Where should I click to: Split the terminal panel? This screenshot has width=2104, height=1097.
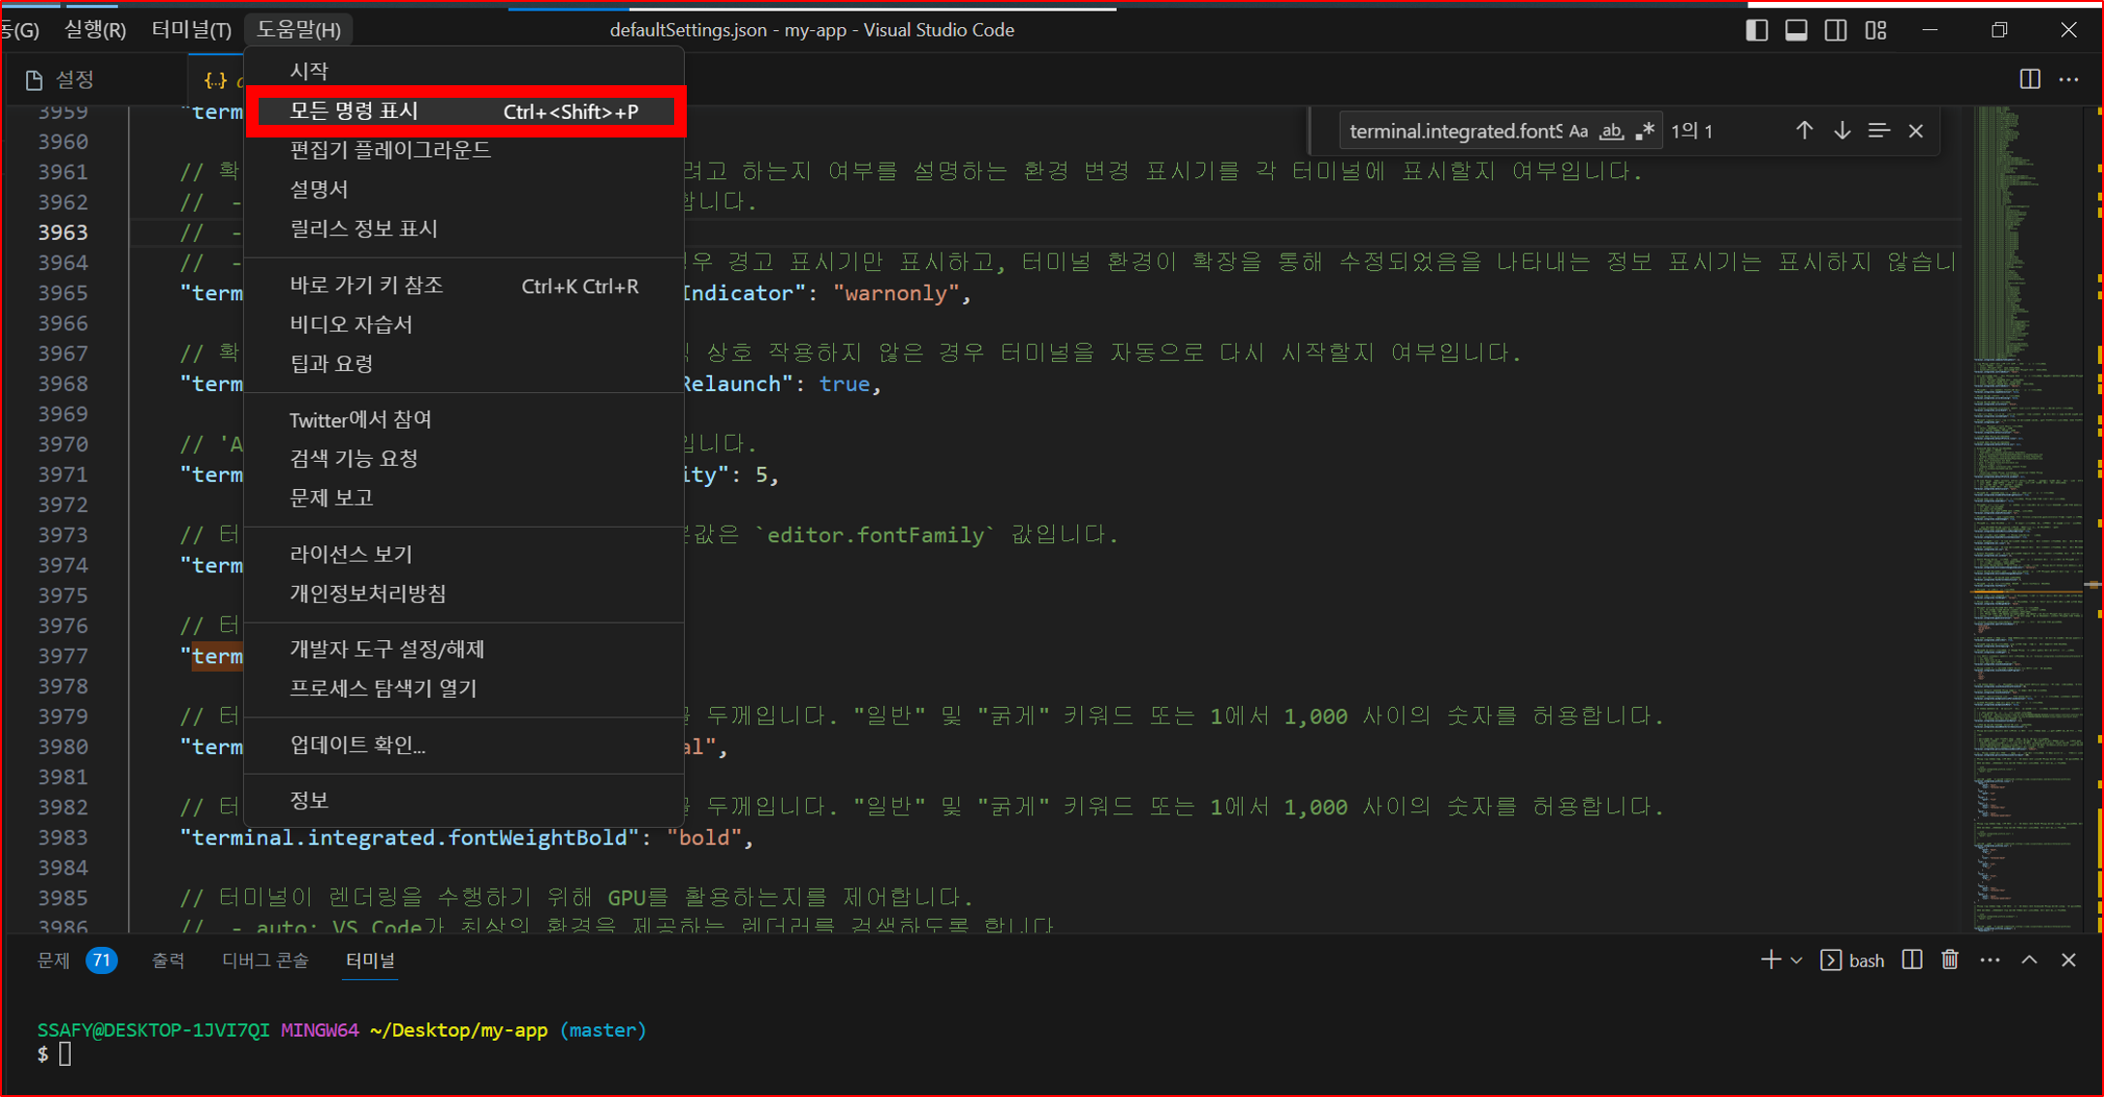pyautogui.click(x=1912, y=960)
